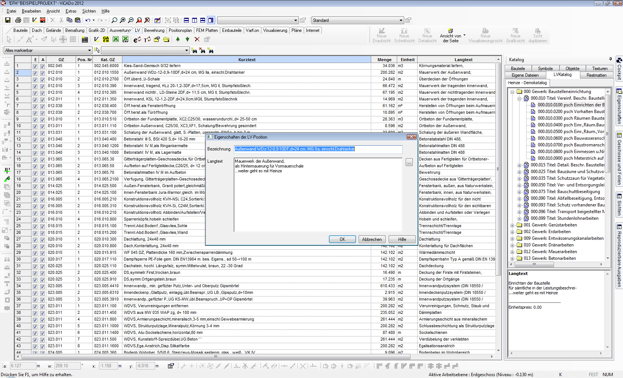Image resolution: width=623 pixels, height=378 pixels.
Task: Click the PDF export icon
Action: click(43, 20)
